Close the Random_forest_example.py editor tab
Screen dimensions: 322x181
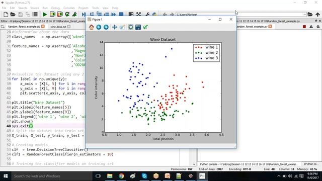coord(43,26)
